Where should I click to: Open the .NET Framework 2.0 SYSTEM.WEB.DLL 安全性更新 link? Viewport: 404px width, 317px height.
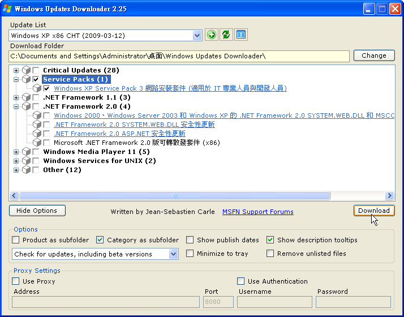tap(134, 125)
